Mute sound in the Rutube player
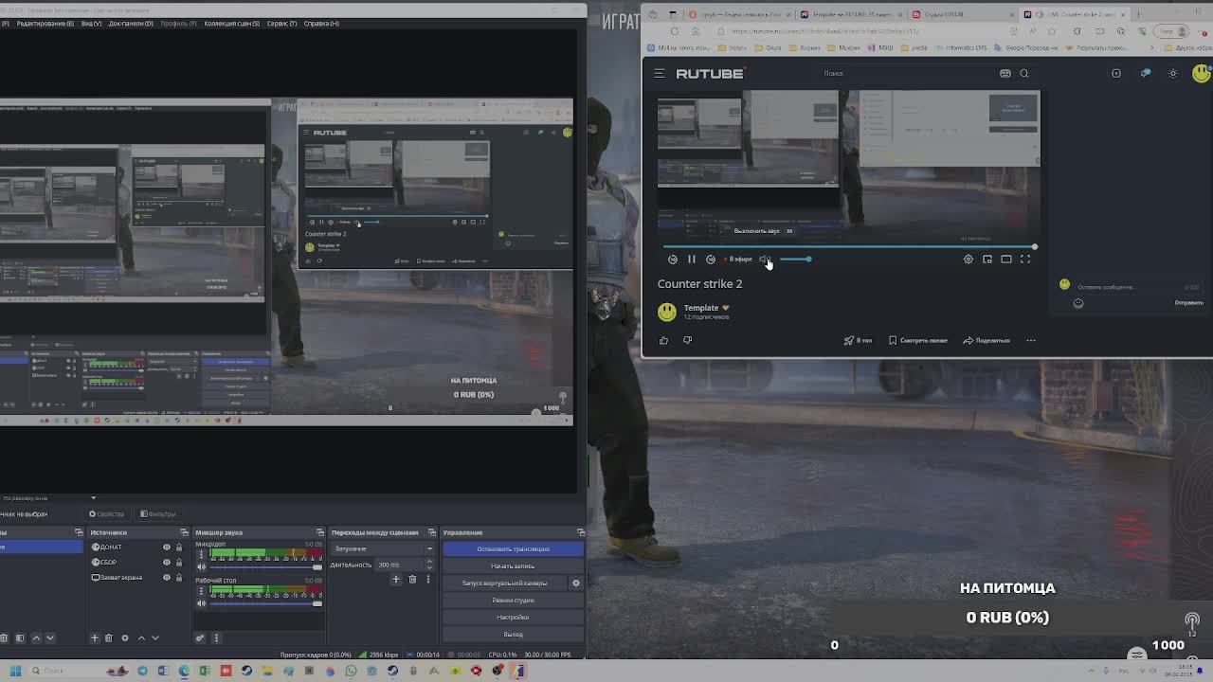1213x682 pixels. pyautogui.click(x=764, y=259)
